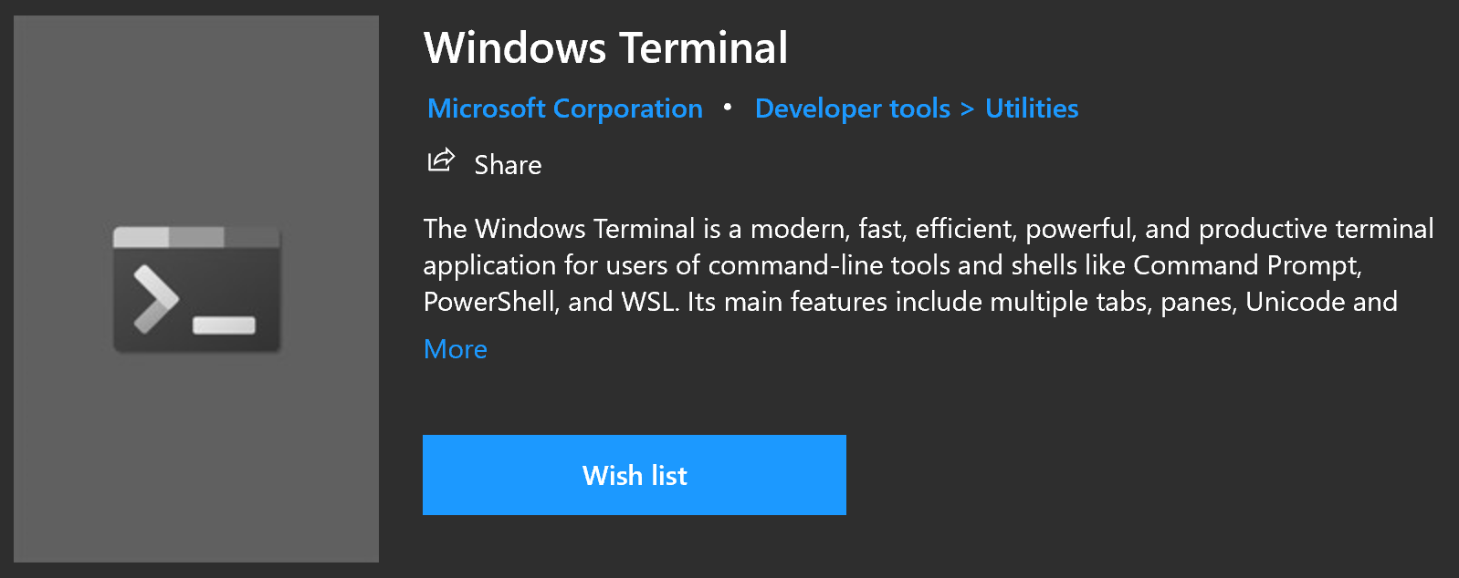
Task: Select the Windows Terminal title
Action: click(605, 49)
